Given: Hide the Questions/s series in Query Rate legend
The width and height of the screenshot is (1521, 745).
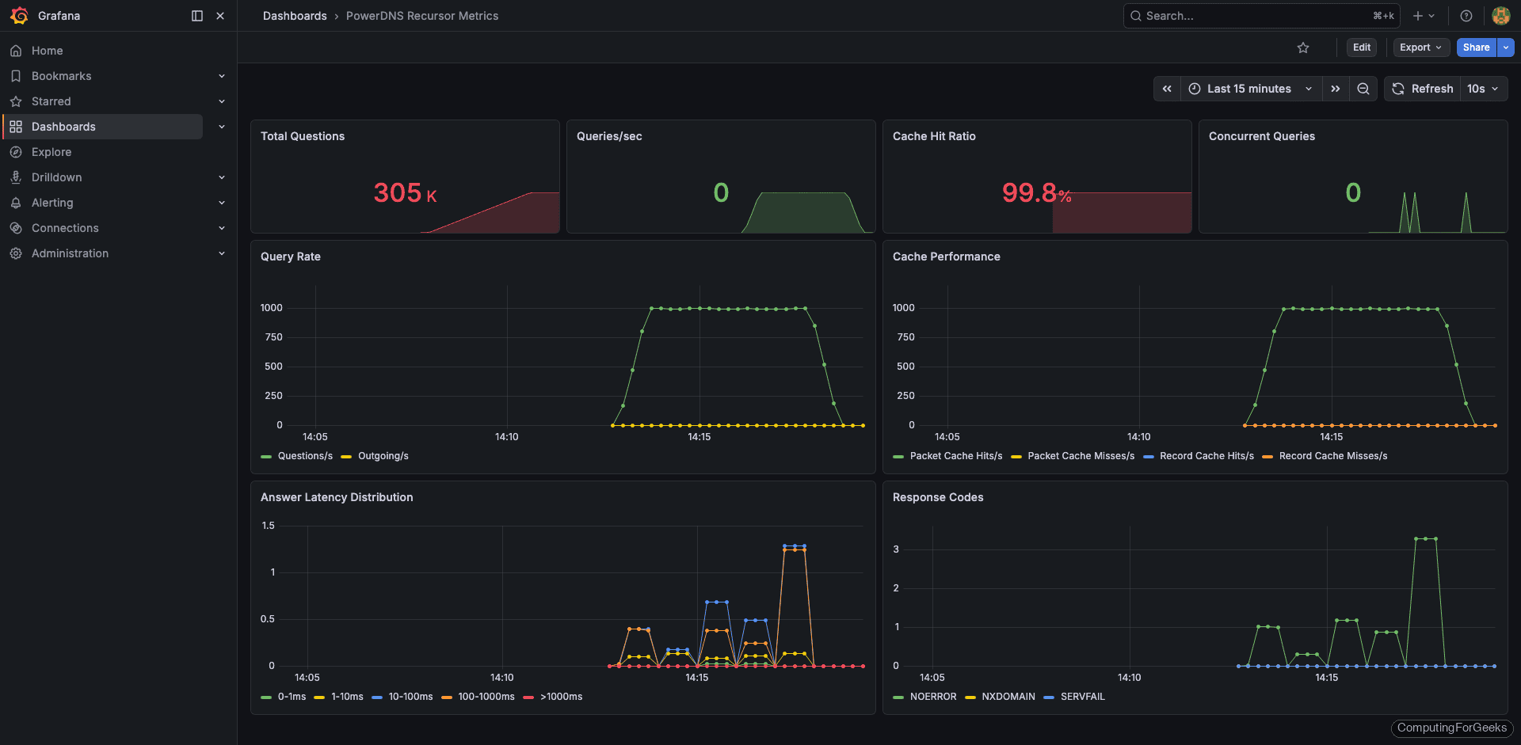Looking at the screenshot, I should (304, 456).
